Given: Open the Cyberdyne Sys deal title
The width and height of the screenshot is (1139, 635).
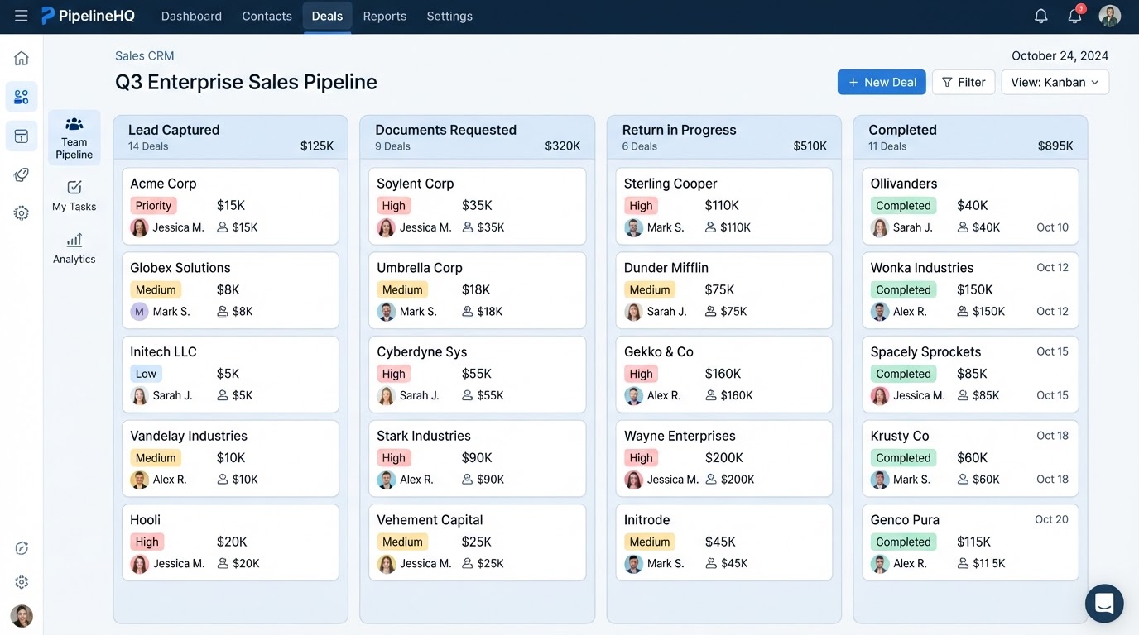Looking at the screenshot, I should click(x=422, y=352).
